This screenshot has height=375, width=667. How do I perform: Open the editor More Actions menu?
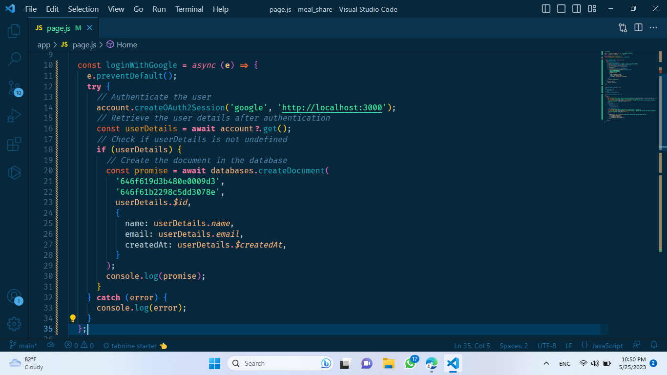(x=653, y=28)
